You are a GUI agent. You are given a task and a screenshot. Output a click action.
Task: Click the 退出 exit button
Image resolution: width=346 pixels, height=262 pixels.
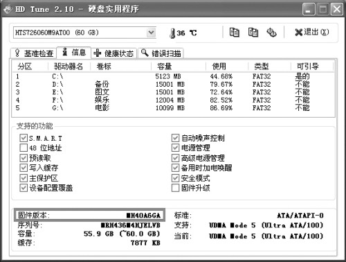312,32
